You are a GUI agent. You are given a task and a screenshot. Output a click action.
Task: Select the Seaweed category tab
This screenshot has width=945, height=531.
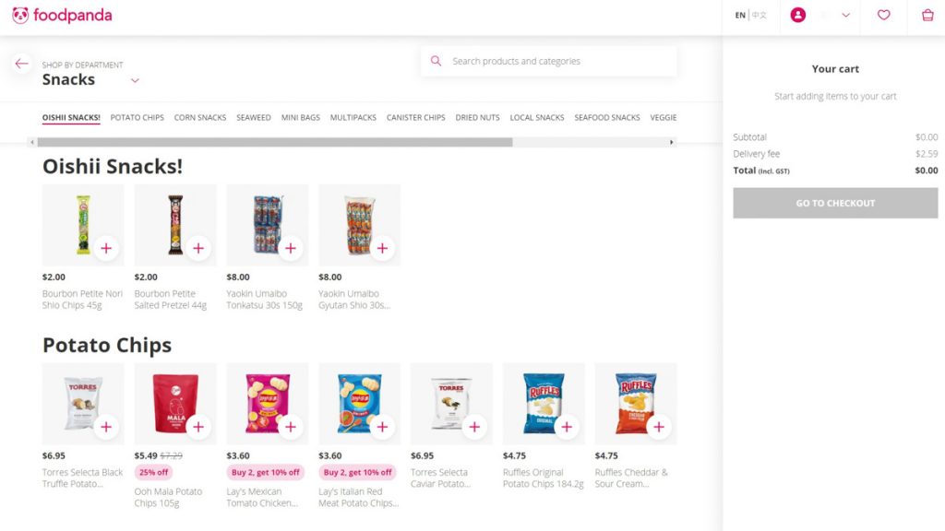(x=253, y=117)
